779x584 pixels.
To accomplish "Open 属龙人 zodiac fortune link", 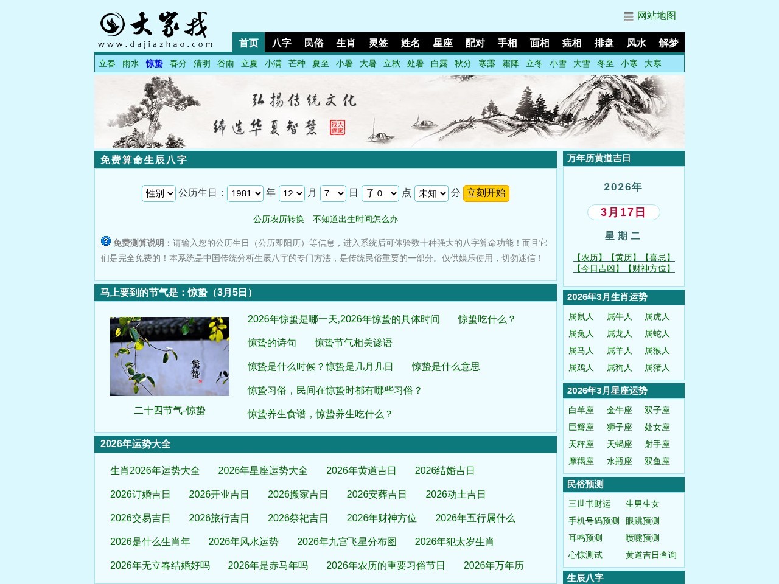I will click(x=619, y=333).
